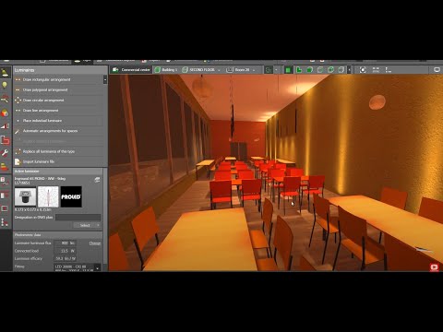Open the Luminaires tool in left sidebar
Screen dimensions: 443x332
coord(6,73)
